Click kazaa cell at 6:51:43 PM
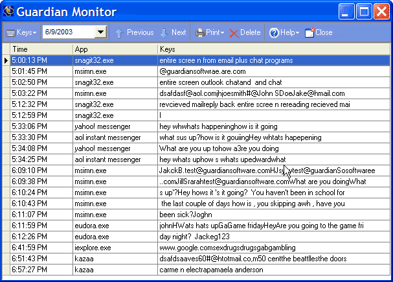 pos(115,259)
